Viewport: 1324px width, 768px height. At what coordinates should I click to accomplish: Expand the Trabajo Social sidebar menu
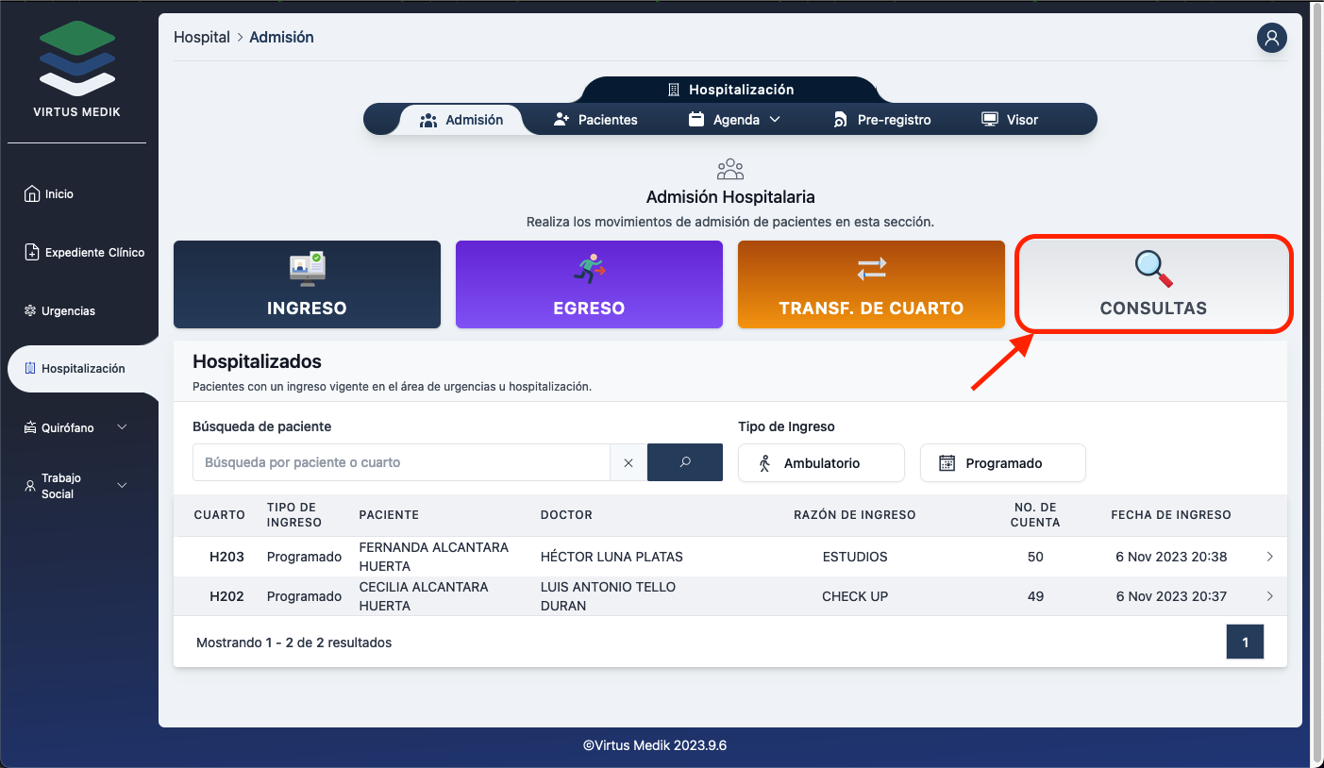(75, 486)
